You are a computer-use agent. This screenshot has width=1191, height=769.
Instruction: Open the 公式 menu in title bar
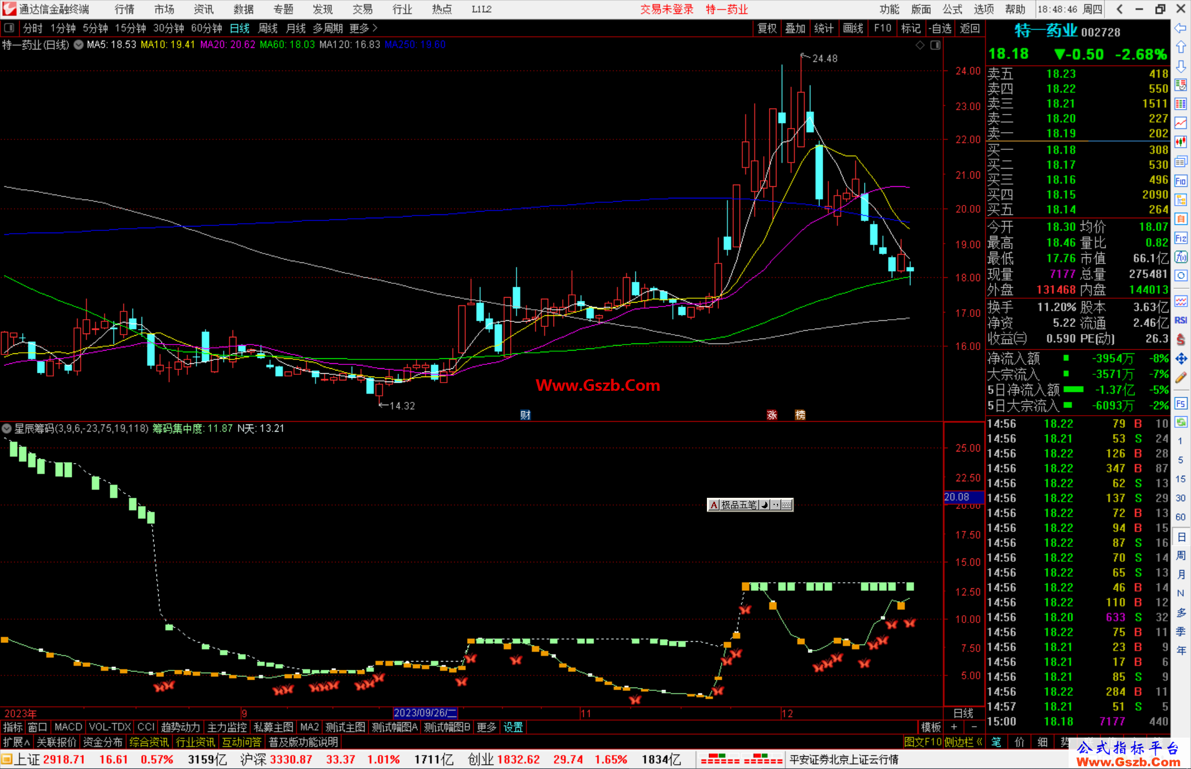click(952, 9)
